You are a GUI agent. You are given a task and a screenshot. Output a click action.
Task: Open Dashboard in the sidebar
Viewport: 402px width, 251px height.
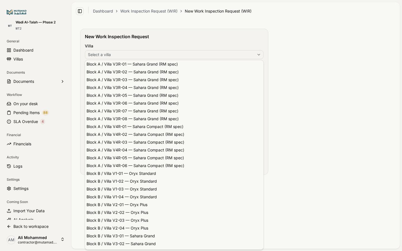pos(36,50)
